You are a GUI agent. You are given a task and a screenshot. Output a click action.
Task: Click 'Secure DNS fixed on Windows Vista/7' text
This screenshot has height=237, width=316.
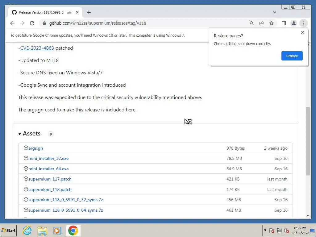[x=60, y=73]
